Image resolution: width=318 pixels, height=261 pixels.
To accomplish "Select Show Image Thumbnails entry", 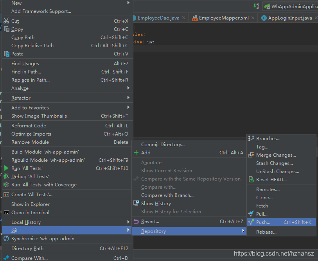I will [x=67, y=116].
